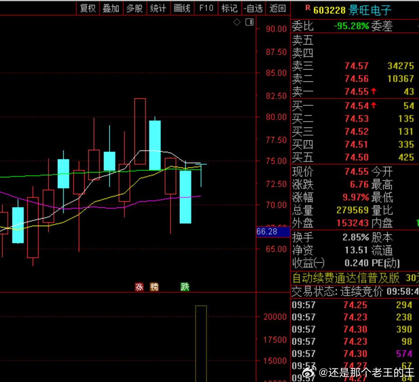Click 换手 value 2.85%
Screen dimensions: 419x382
click(356, 237)
